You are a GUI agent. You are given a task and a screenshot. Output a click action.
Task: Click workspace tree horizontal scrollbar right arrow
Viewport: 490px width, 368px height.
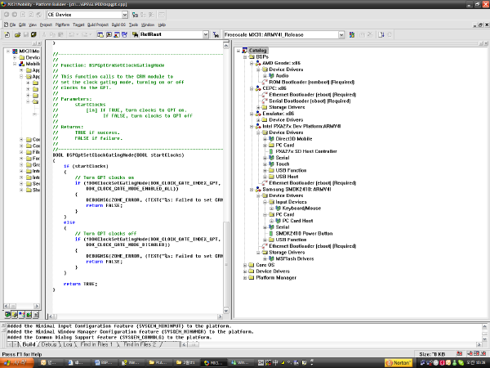pyautogui.click(x=37, y=306)
